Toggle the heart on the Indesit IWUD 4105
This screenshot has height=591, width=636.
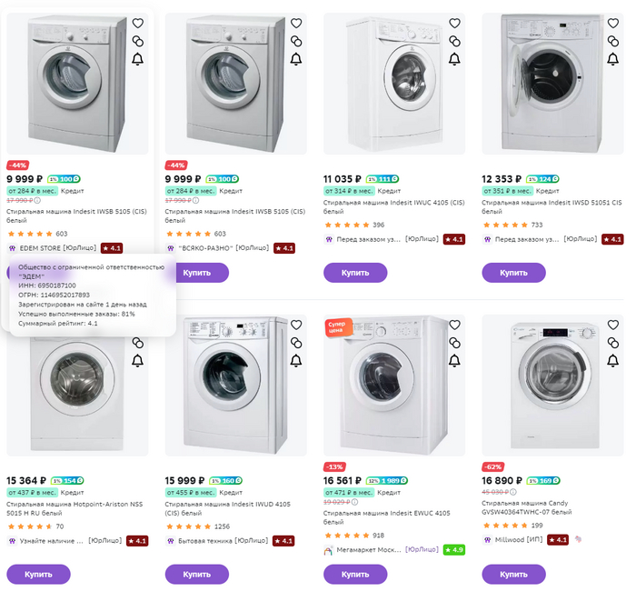(x=296, y=325)
